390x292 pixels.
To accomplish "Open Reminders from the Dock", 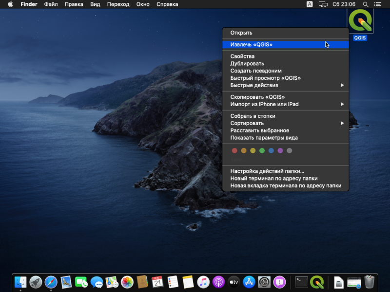I will click(x=173, y=282).
